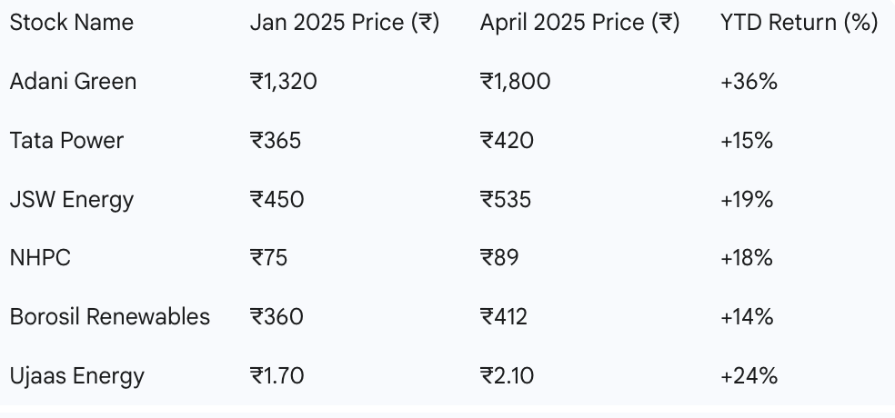Screen dimensions: 895x418
Task: Select the NHPC stock name cell
Action: [40, 258]
